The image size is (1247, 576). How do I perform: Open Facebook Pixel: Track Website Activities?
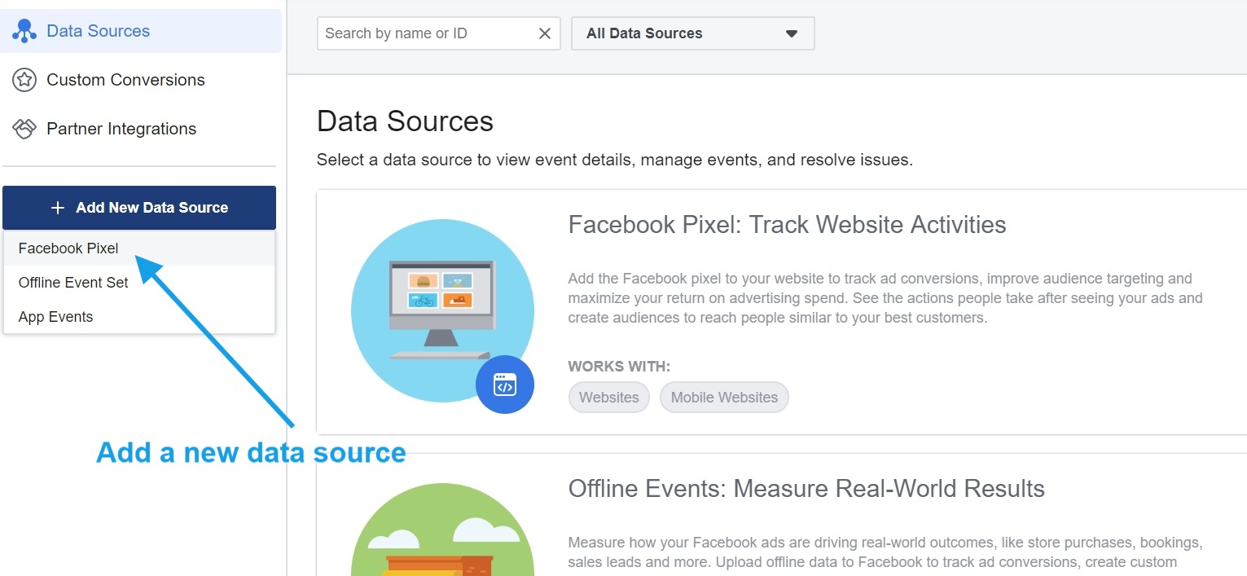coord(787,224)
